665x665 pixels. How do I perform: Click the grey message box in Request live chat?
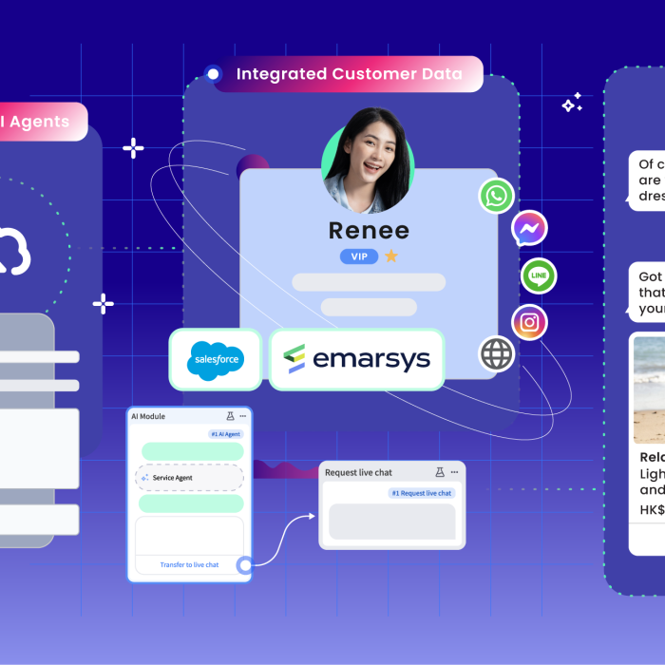tap(391, 522)
